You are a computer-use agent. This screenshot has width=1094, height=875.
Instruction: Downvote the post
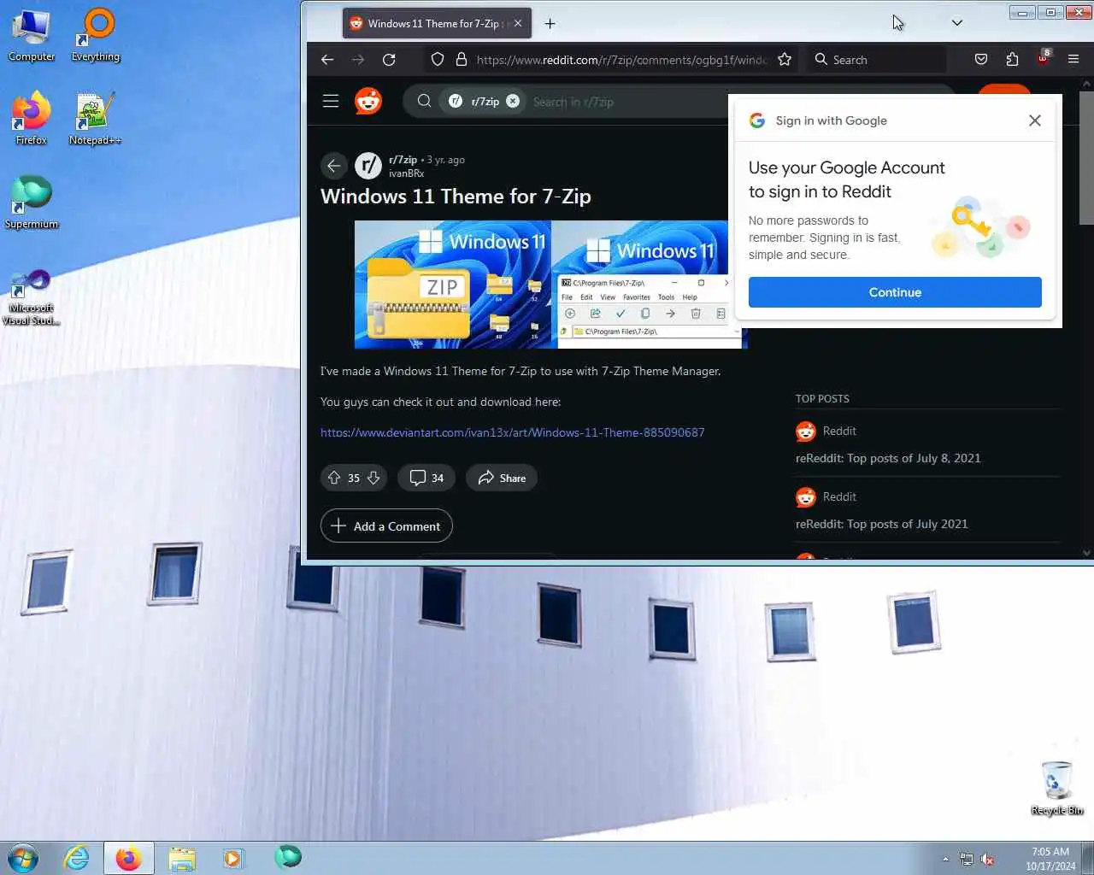[373, 478]
